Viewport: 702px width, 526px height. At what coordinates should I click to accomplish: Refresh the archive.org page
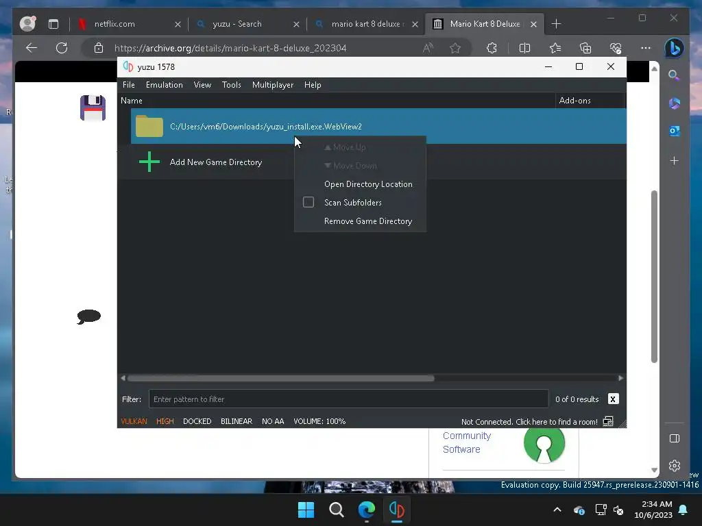coord(62,48)
